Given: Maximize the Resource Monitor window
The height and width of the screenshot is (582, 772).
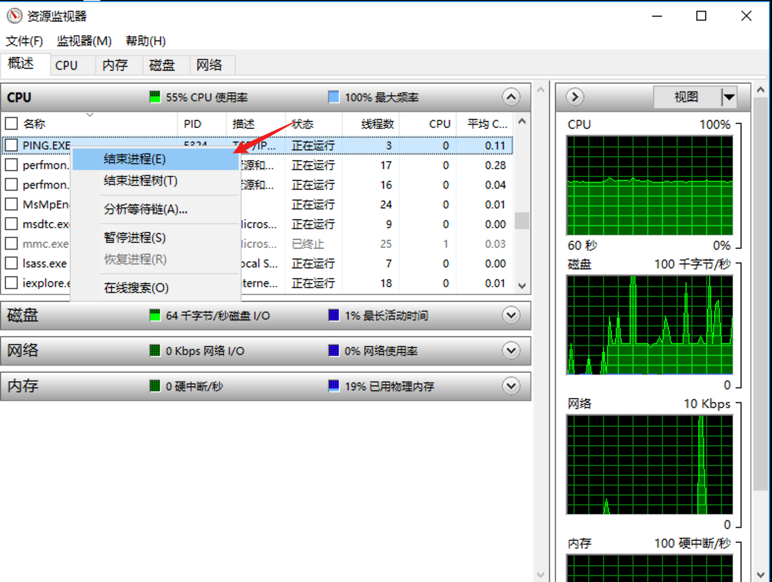Looking at the screenshot, I should click(701, 16).
